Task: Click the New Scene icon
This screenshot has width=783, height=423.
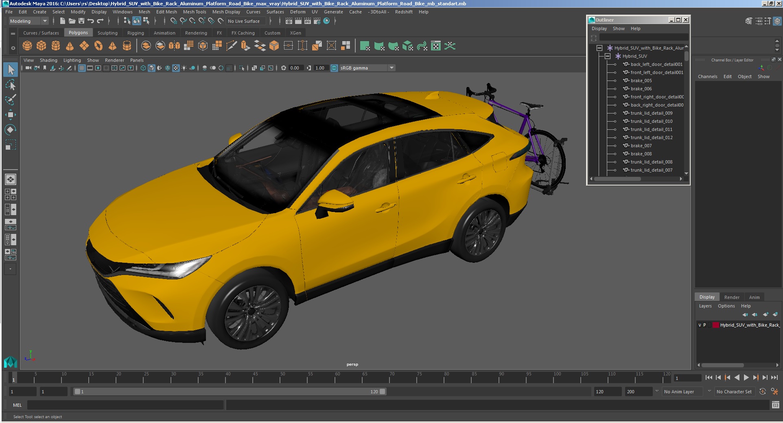Action: (x=62, y=21)
